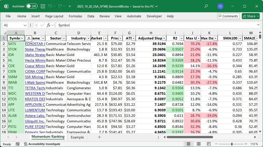
Task: Toggle the AutoSave switch
Action: click(x=32, y=6)
